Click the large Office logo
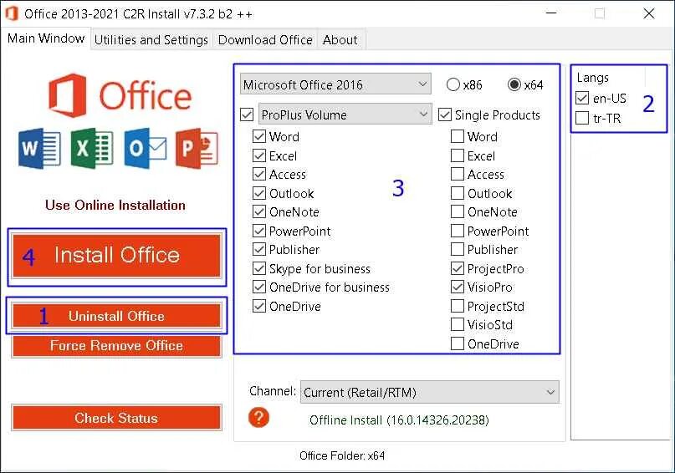Viewport: 675px width, 473px height. click(x=120, y=95)
